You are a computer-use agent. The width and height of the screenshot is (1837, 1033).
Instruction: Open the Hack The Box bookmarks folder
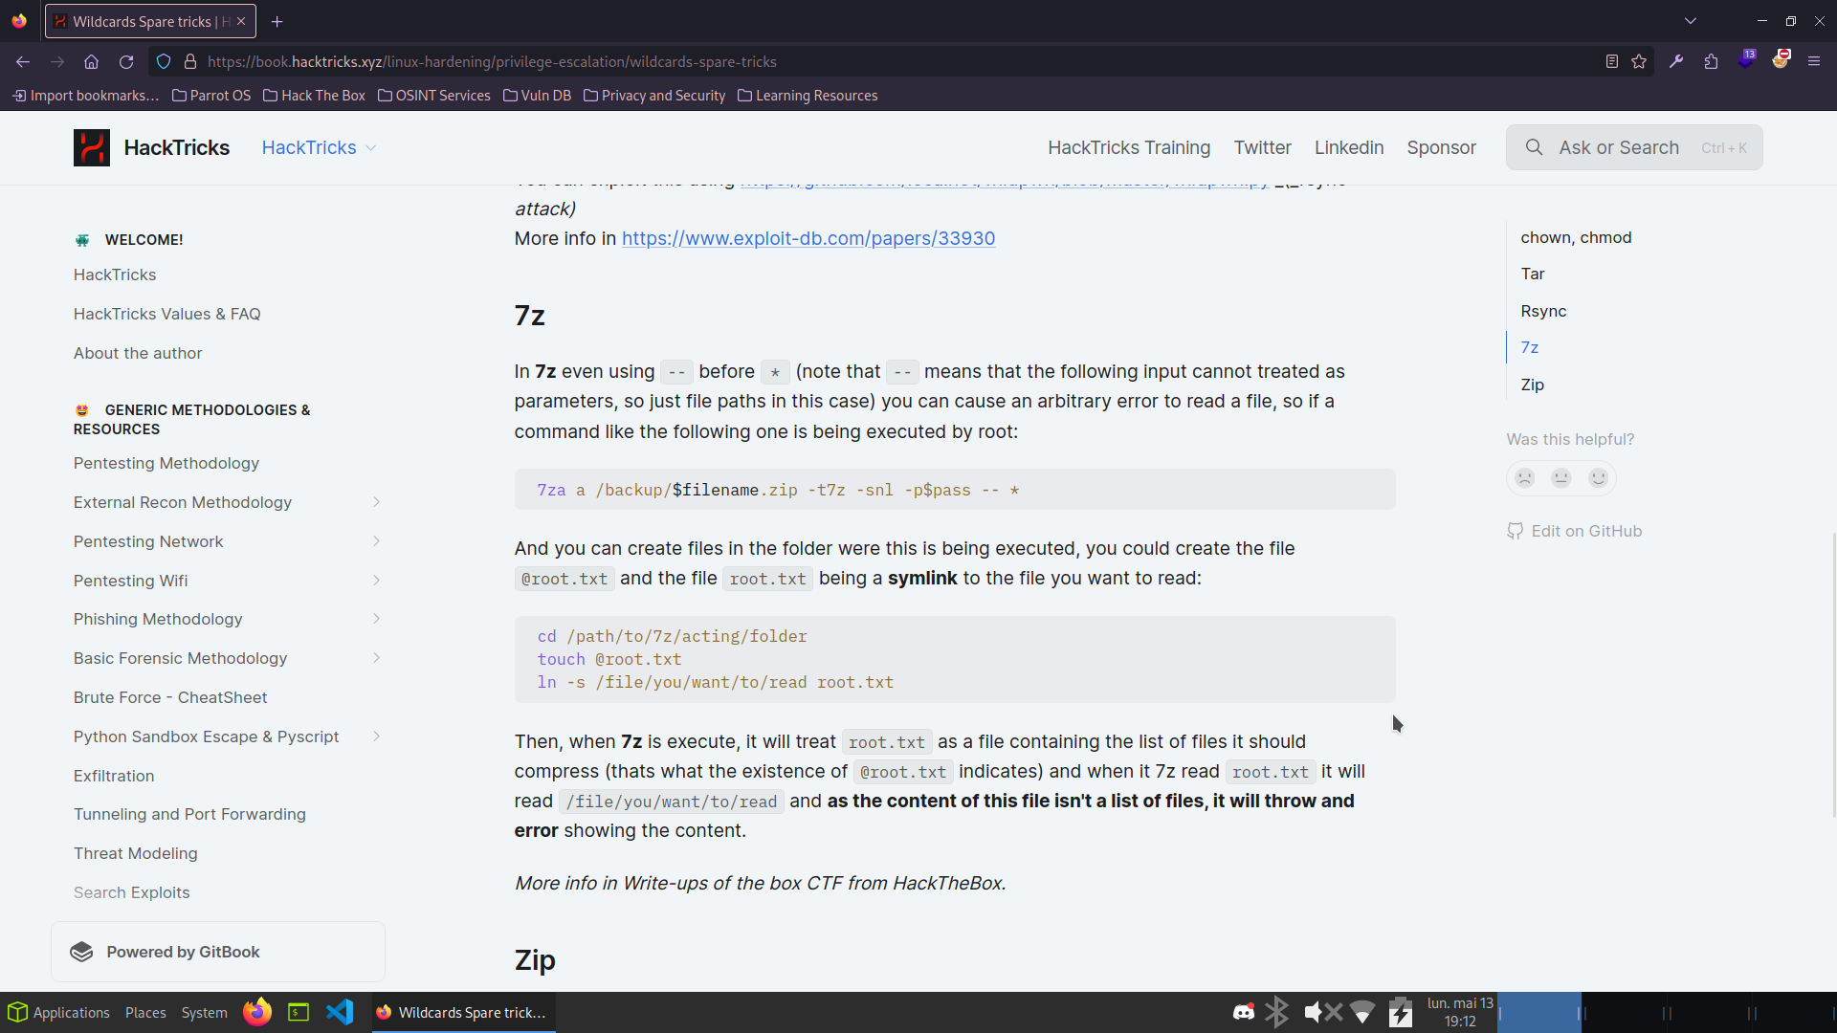click(314, 95)
